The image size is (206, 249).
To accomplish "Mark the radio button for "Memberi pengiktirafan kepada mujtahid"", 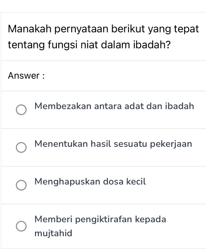I will [21, 226].
